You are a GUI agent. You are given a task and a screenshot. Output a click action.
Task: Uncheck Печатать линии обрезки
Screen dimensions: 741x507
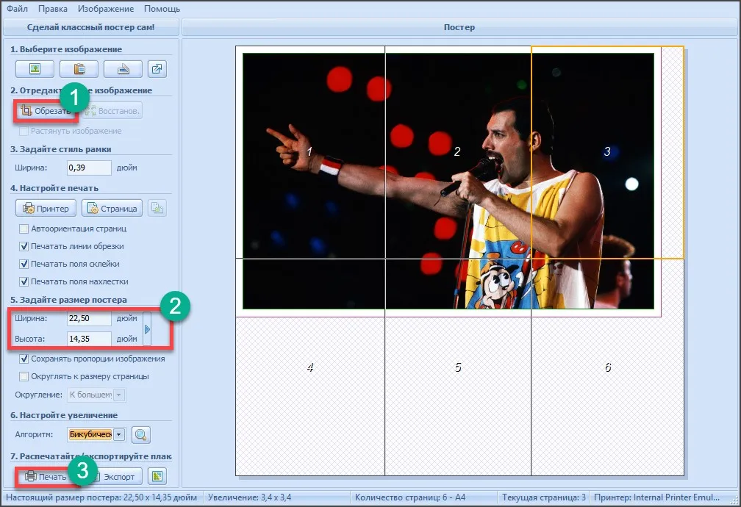point(24,246)
